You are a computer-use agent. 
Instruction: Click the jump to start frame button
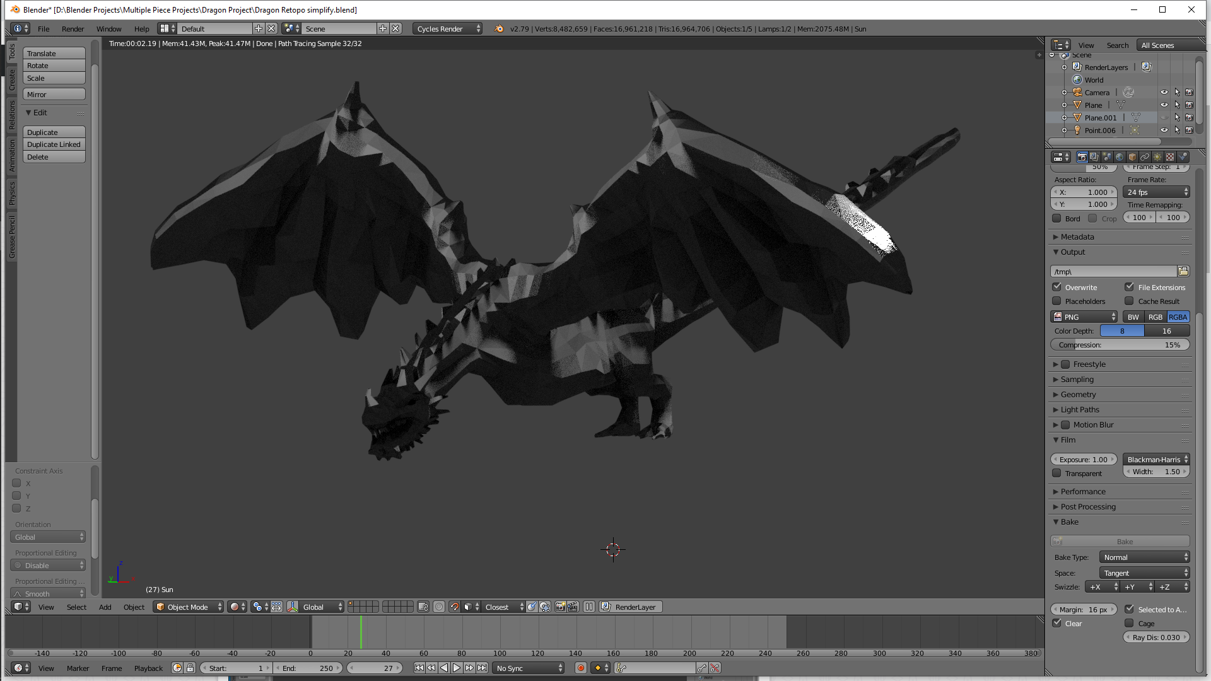coord(419,668)
